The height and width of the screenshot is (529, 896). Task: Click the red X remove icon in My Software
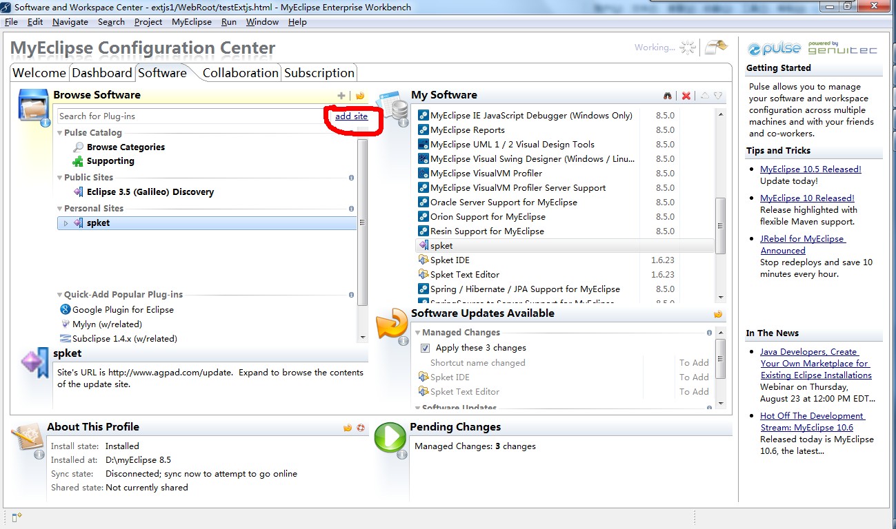[686, 96]
